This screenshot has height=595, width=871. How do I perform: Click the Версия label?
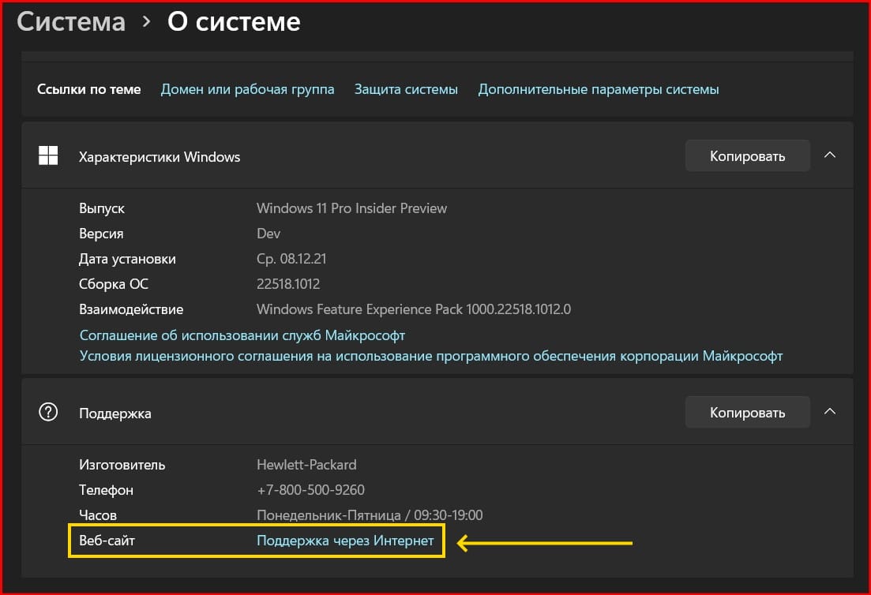click(101, 234)
